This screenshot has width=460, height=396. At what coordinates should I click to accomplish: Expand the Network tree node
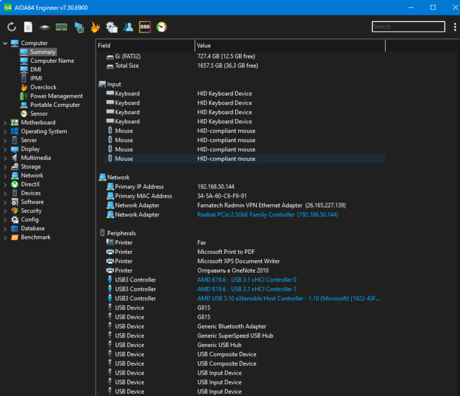click(5, 175)
